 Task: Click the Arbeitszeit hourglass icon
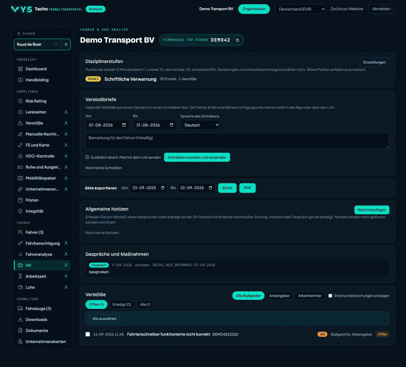tap(20, 276)
